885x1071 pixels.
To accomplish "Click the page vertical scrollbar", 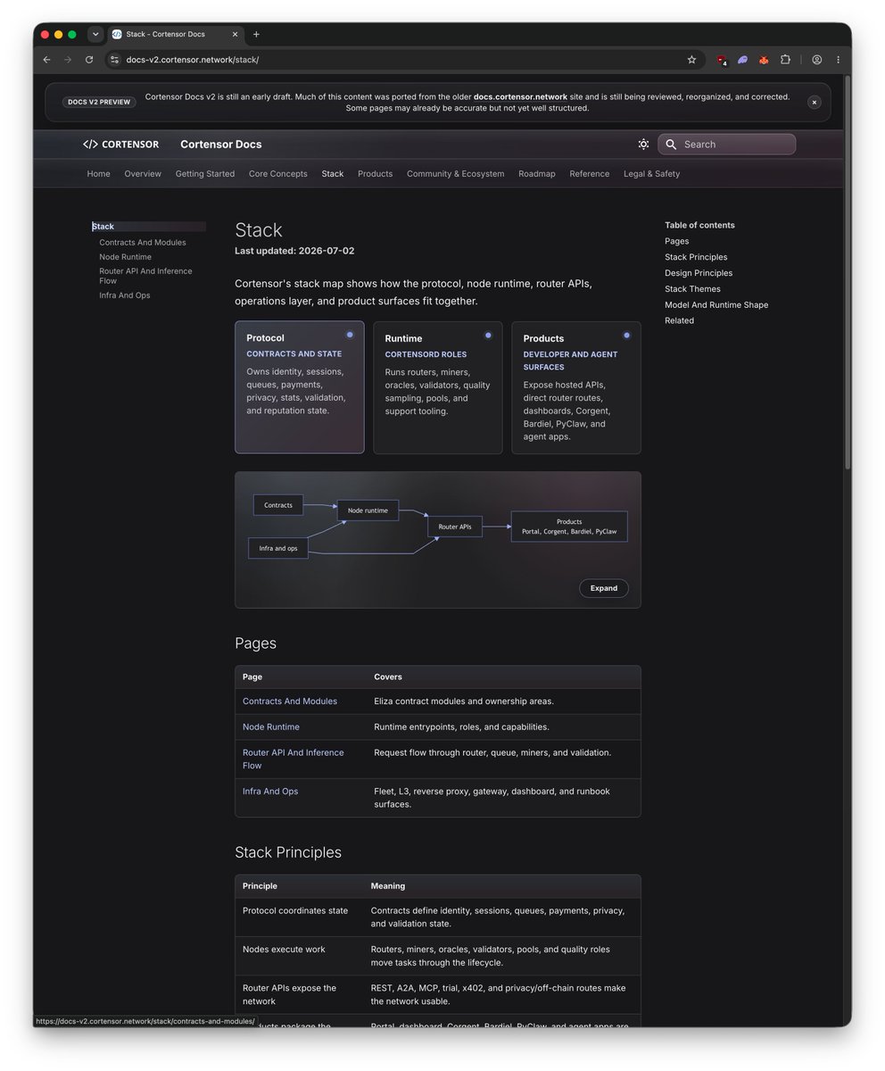I will (x=848, y=272).
